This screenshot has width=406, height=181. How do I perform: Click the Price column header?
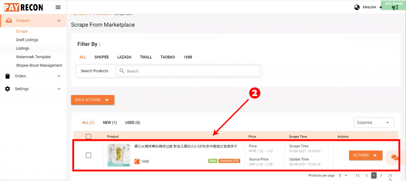(253, 137)
